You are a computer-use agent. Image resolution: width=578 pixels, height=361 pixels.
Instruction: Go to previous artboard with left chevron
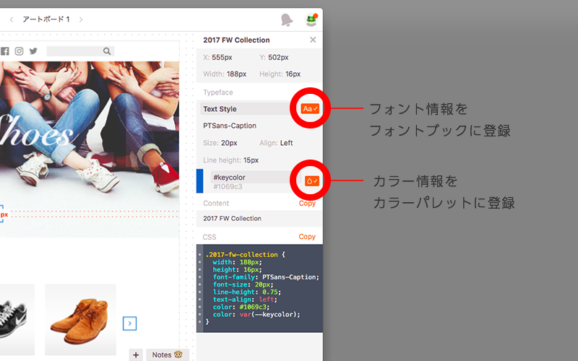click(12, 19)
